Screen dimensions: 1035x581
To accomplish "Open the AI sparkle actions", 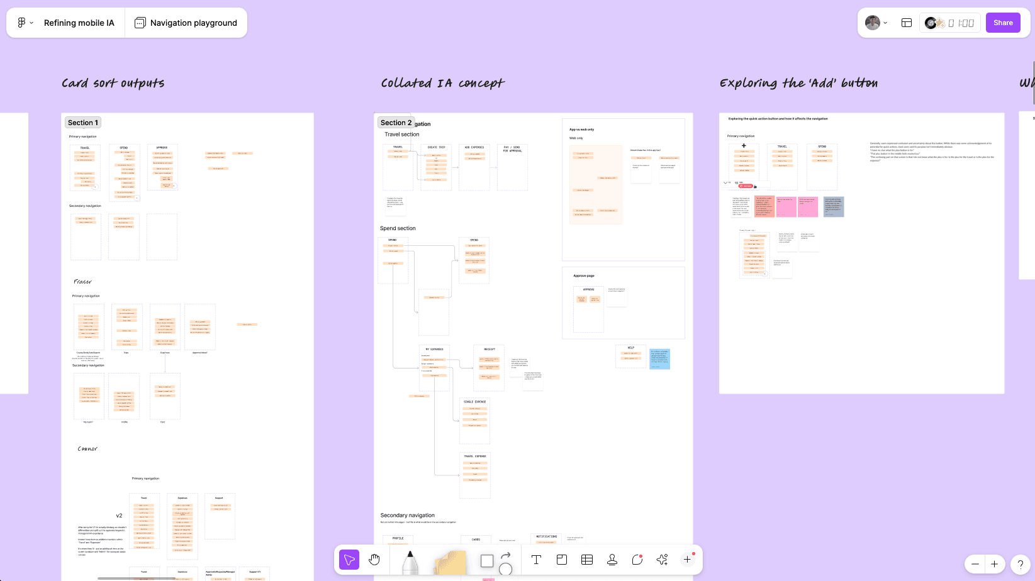I will [662, 560].
